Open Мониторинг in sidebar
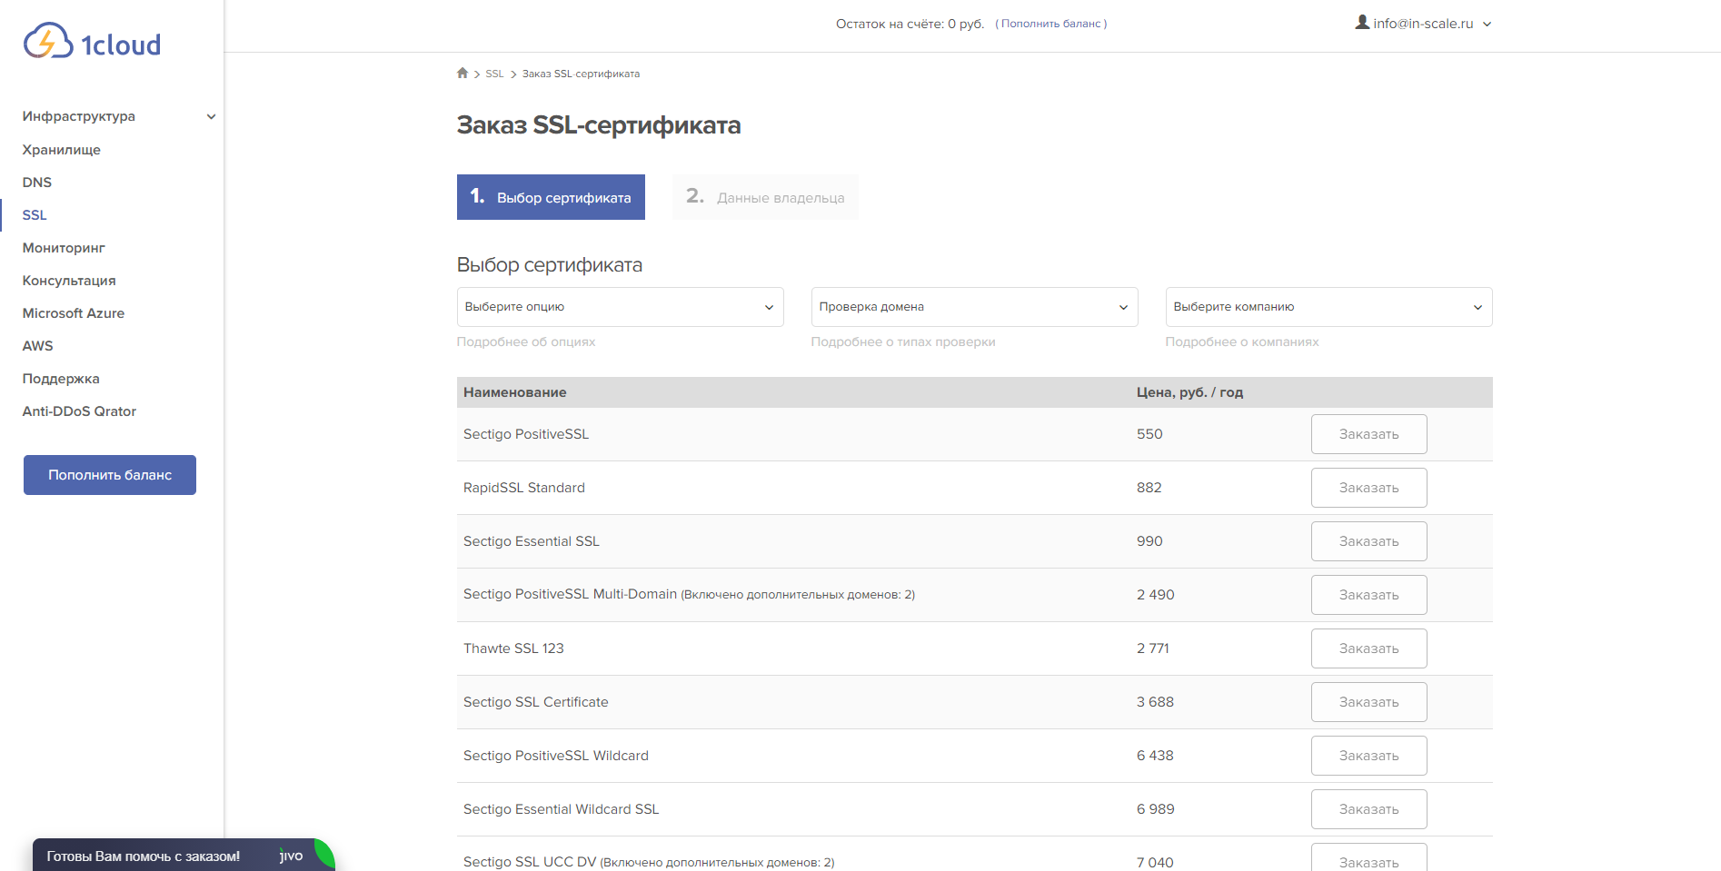Screen dimensions: 1721x871 (x=64, y=248)
